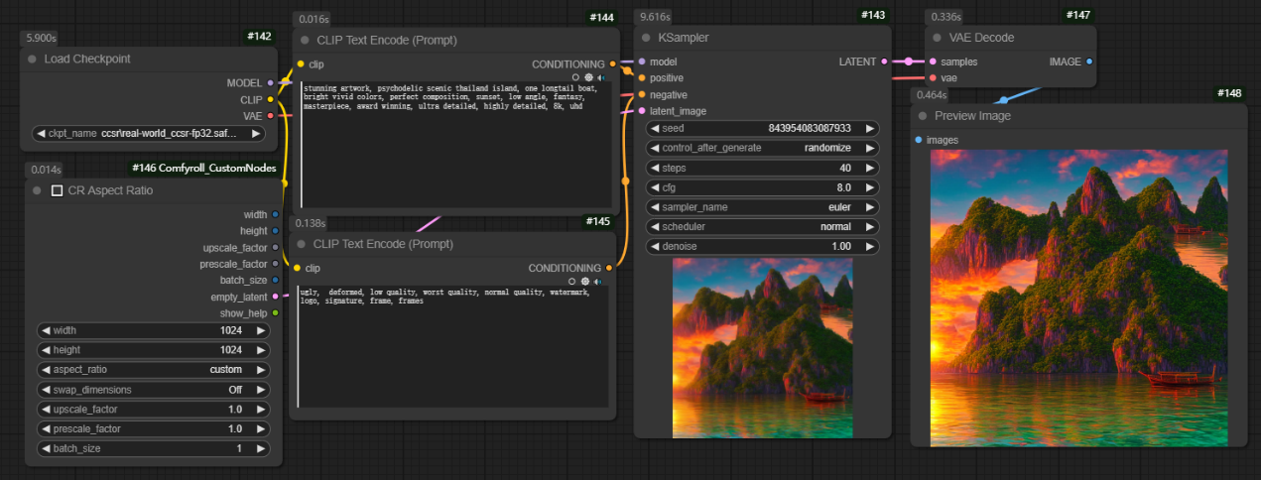Toggle swap_dimensions in CR Aspect Ratio
The width and height of the screenshot is (1261, 480).
click(x=154, y=390)
